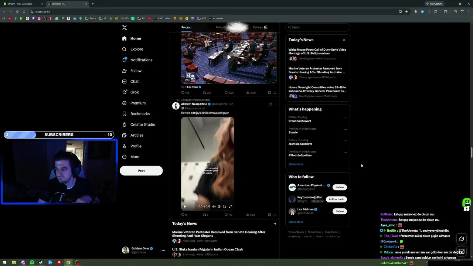The image size is (473, 266).
Task: Go to Profile in the sidebar
Action: click(x=132, y=146)
